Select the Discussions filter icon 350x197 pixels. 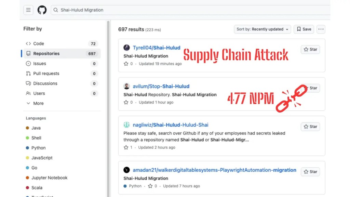pos(29,83)
